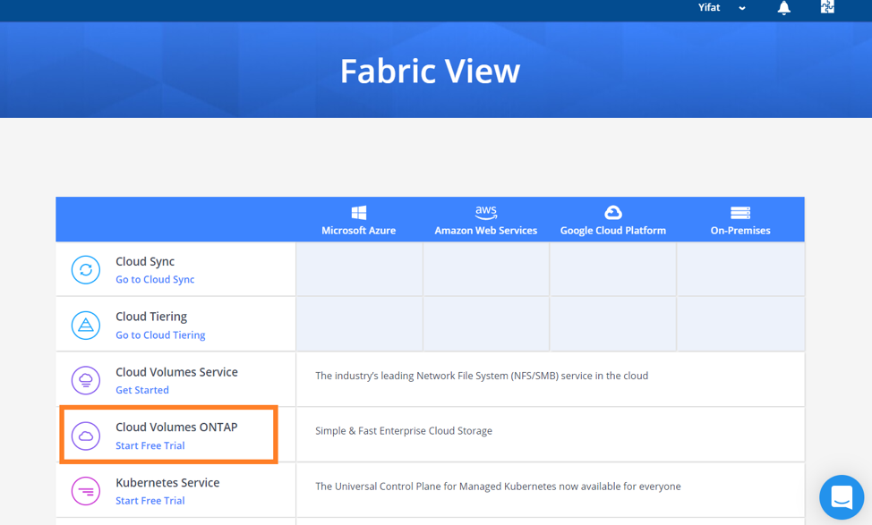Open the puzzle piece icon in header
The width and height of the screenshot is (872, 525).
[827, 7]
